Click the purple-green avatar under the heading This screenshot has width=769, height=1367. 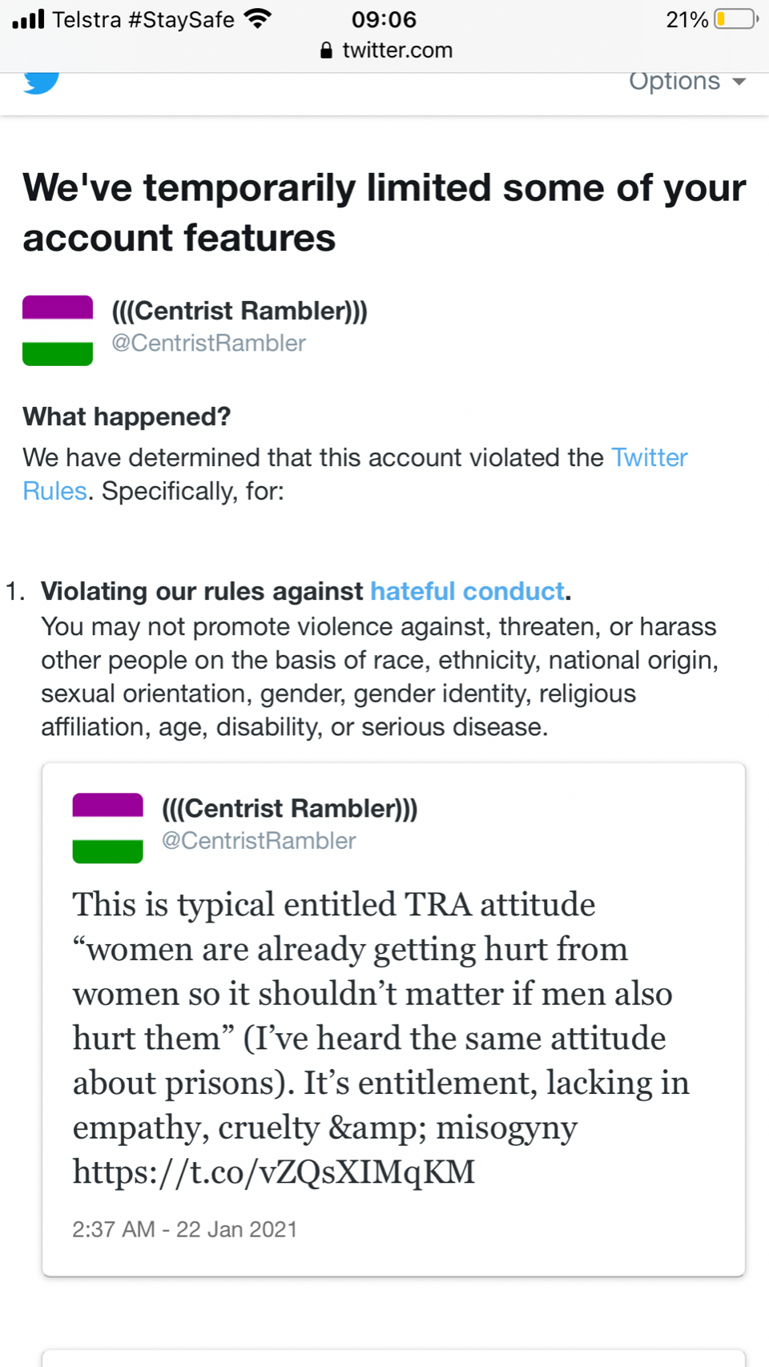pyautogui.click(x=58, y=331)
